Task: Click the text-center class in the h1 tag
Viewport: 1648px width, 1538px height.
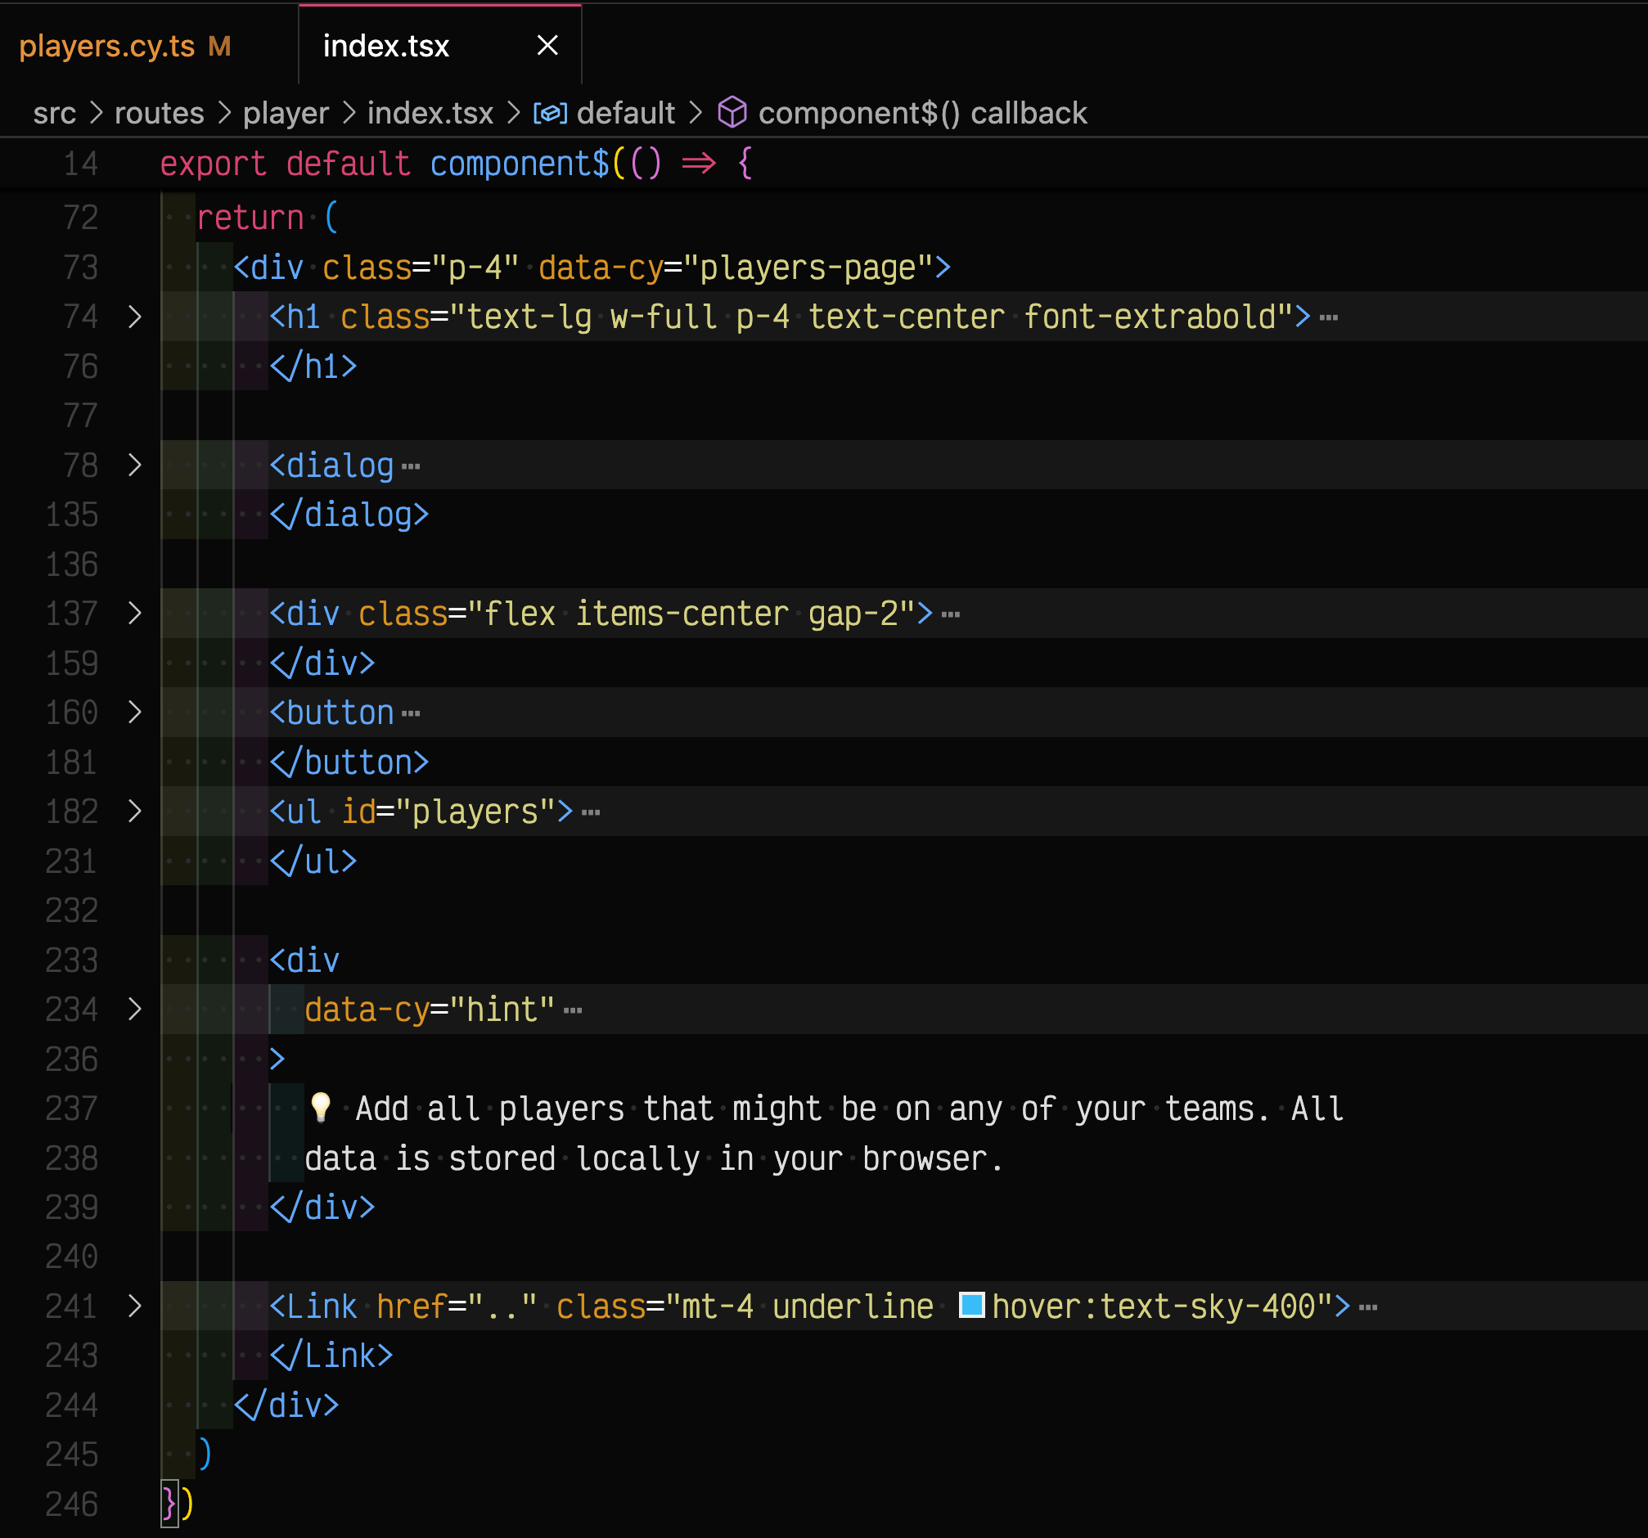Action: pyautogui.click(x=906, y=317)
